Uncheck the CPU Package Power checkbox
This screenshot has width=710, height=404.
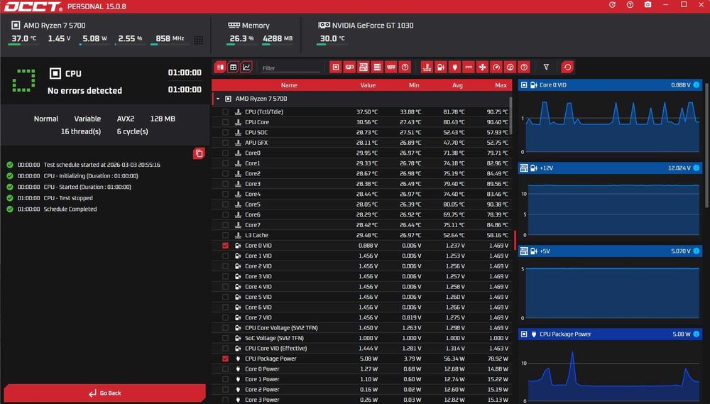[226, 359]
